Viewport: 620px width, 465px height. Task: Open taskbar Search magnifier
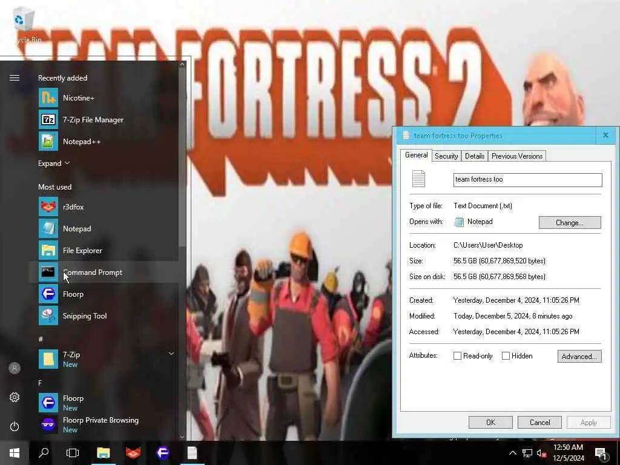[x=43, y=453]
